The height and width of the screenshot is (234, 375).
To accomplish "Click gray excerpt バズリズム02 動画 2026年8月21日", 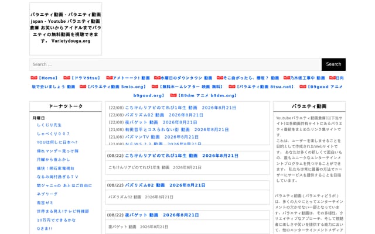I will point(141,197).
